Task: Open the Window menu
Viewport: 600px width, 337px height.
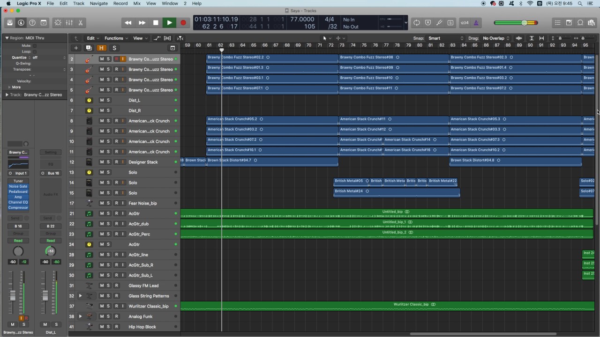Action: click(170, 3)
